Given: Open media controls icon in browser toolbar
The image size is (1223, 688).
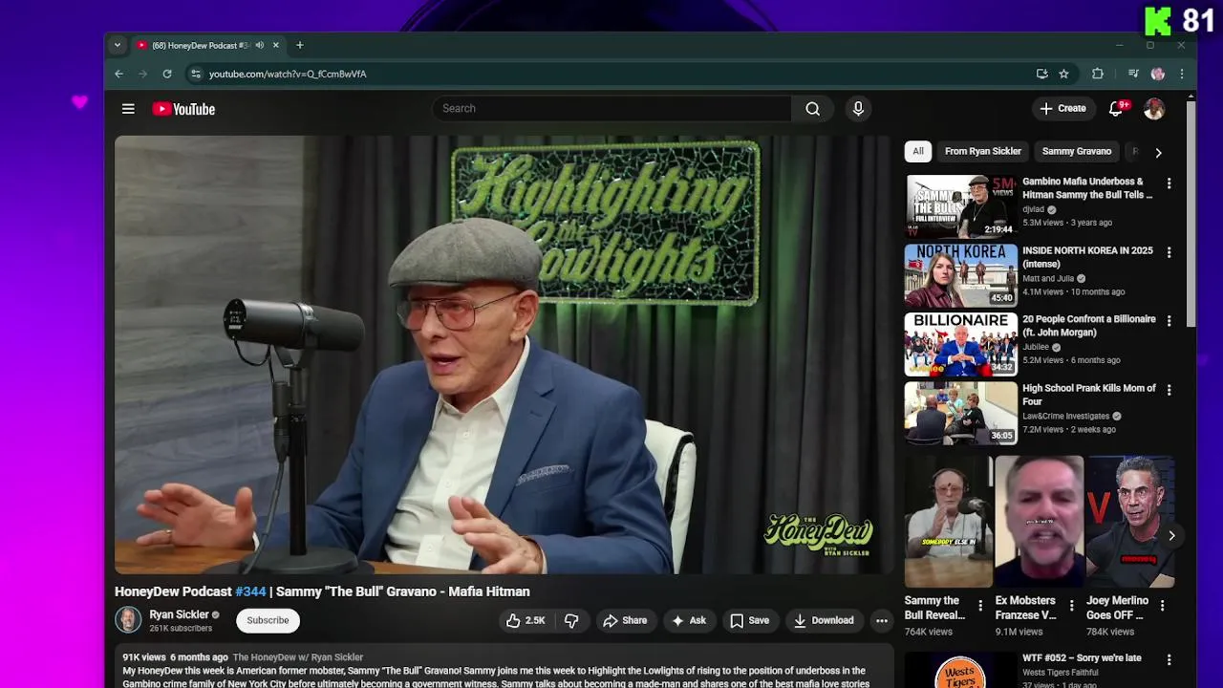Looking at the screenshot, I should [1133, 74].
